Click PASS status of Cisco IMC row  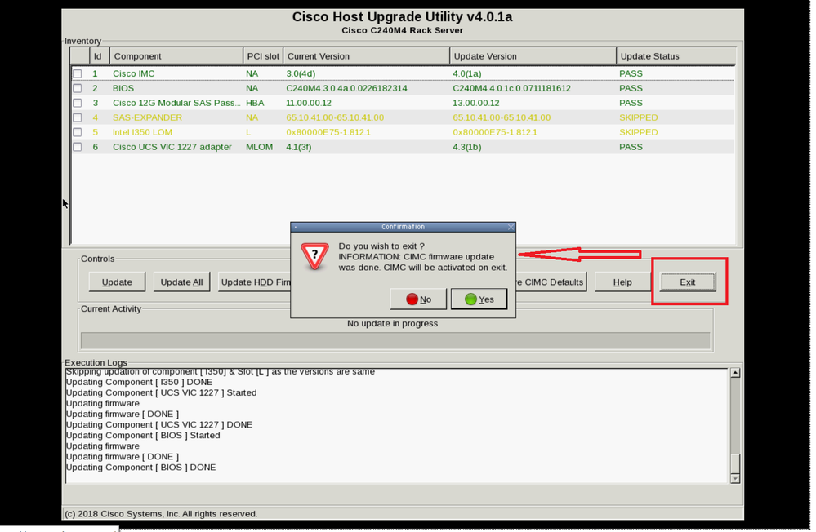pyautogui.click(x=631, y=74)
